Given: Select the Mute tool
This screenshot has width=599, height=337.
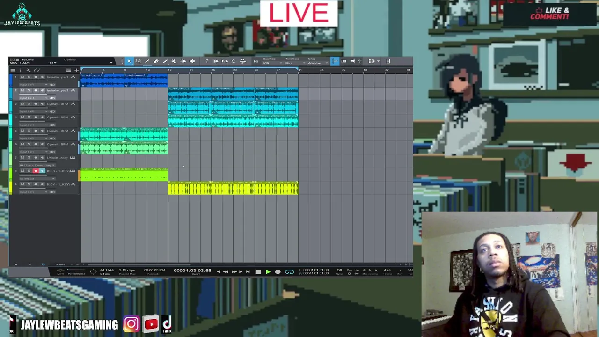Looking at the screenshot, I should [174, 61].
